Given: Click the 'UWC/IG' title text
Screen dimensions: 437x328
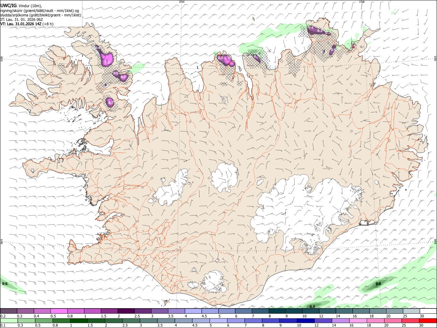Looking at the screenshot, I should (8, 5).
